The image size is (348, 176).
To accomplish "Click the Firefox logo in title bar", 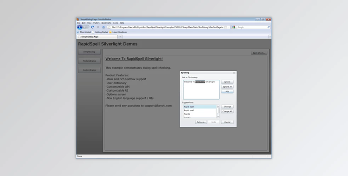I will click(78, 19).
